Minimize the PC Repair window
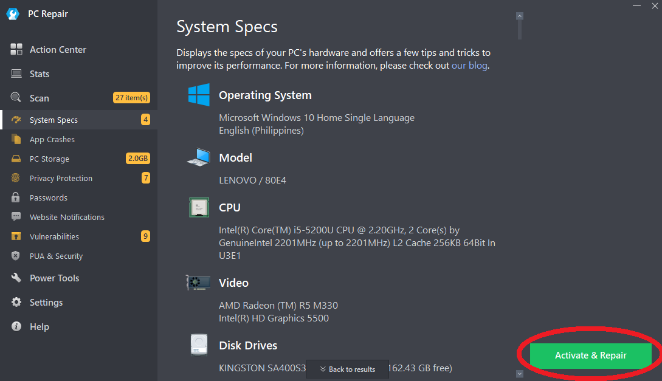662x381 pixels. pyautogui.click(x=636, y=6)
